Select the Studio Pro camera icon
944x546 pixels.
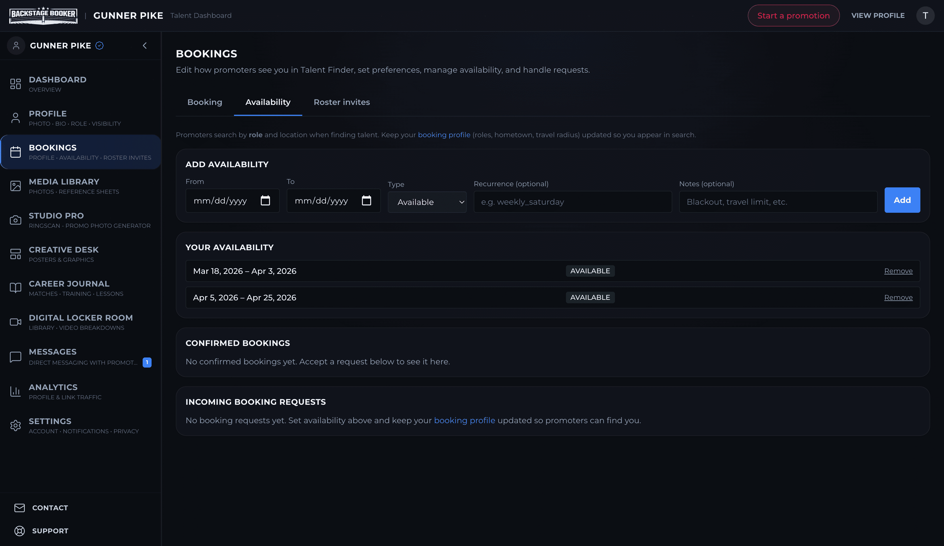15,220
